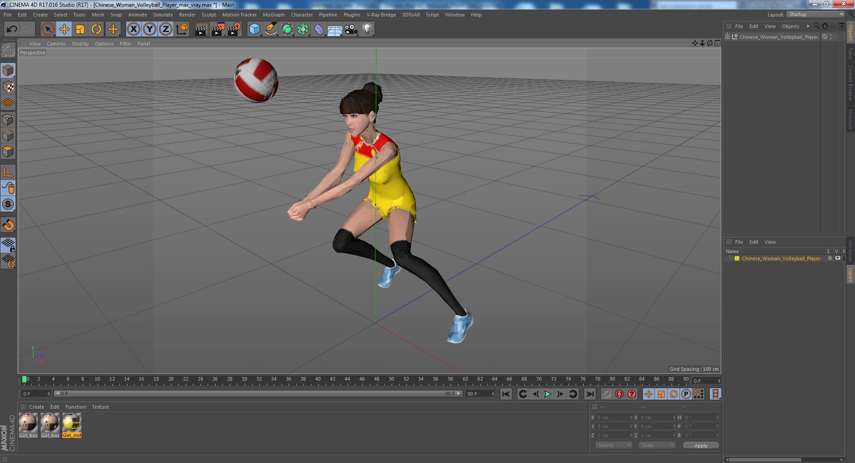Render to Picture Viewer
This screenshot has height=463, width=855.
(x=218, y=29)
